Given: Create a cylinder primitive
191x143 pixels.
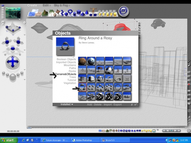Looking at the screenshot, I should coord(74,14).
